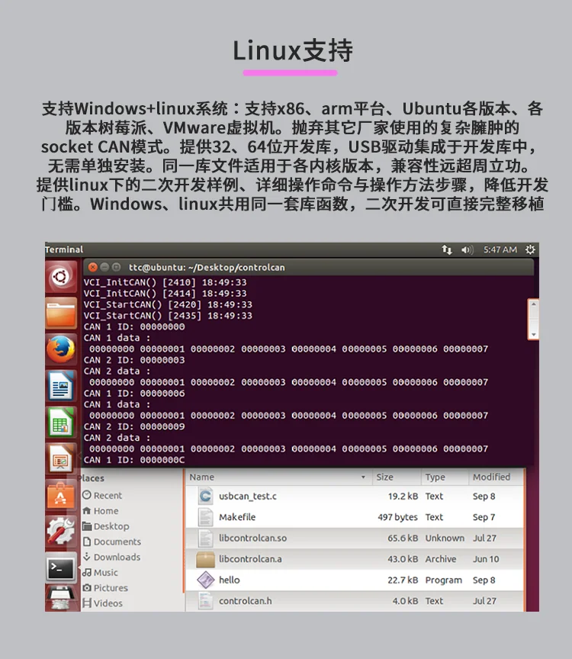Screen dimensions: 572x659
Task: Open the system power gear menu
Action: tap(530, 249)
